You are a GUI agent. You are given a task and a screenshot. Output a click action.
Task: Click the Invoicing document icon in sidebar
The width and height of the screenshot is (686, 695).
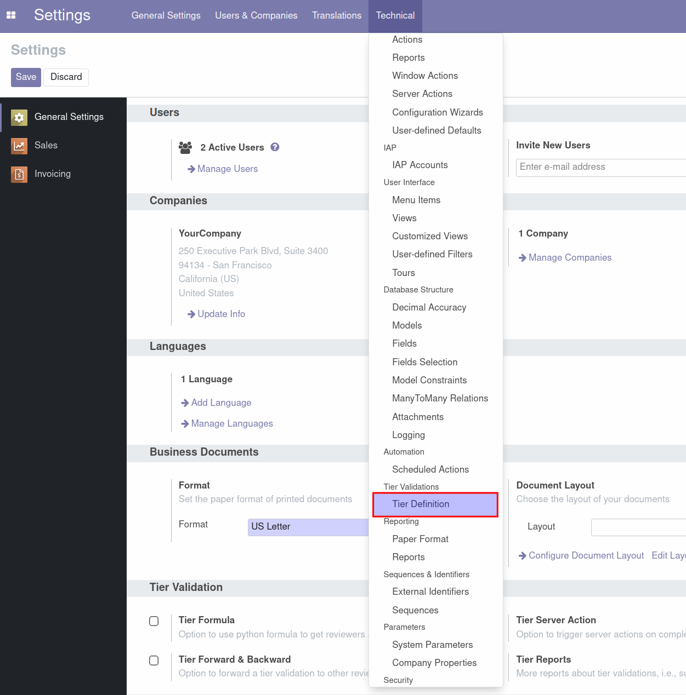click(x=19, y=174)
